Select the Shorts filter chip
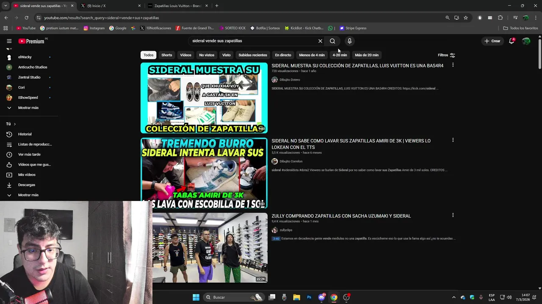Screen dimensions: 542x304 (x=167, y=55)
